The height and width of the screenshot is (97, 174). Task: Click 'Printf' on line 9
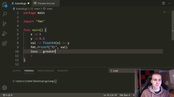[43, 47]
